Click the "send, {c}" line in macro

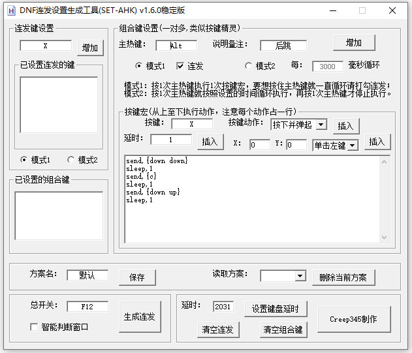141,176
